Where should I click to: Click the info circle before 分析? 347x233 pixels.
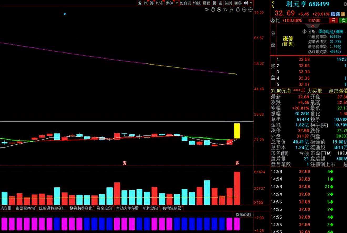pos(304,31)
